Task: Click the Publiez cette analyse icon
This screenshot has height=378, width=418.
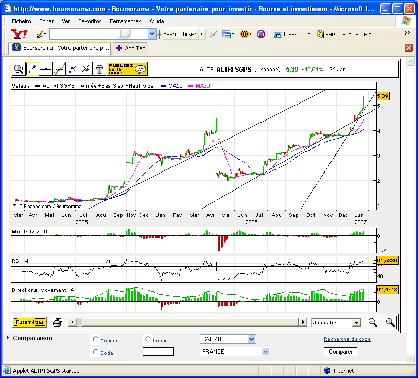Action: tap(128, 70)
